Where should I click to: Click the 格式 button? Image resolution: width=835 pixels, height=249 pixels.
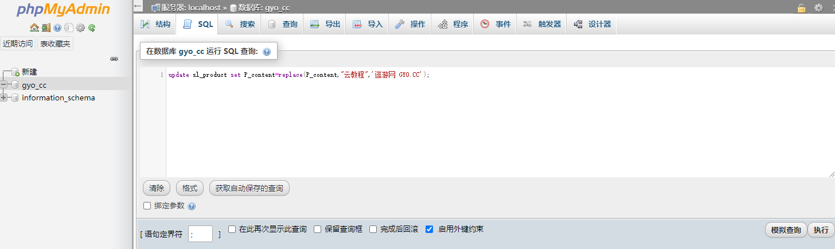click(x=189, y=188)
